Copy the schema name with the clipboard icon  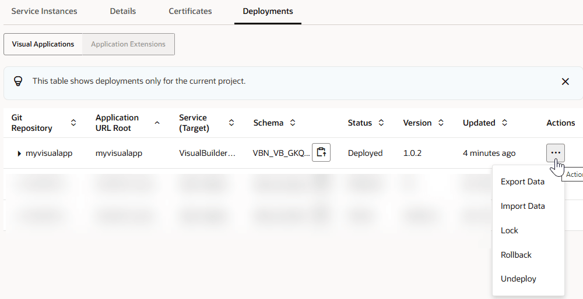pyautogui.click(x=321, y=152)
